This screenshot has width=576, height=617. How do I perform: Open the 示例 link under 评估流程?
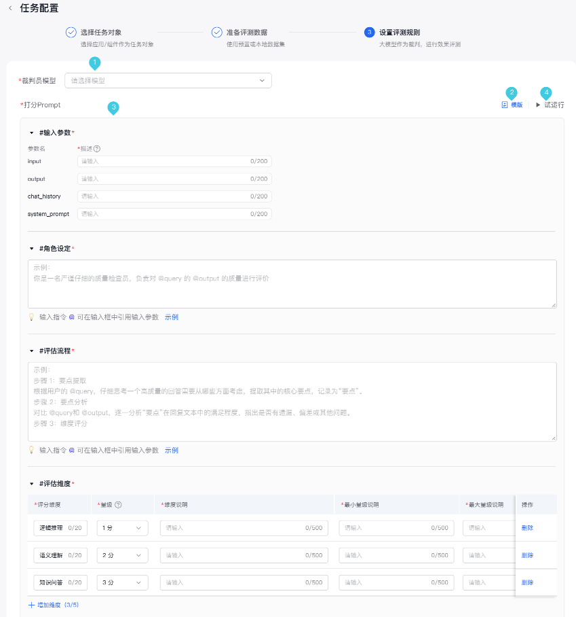172,450
